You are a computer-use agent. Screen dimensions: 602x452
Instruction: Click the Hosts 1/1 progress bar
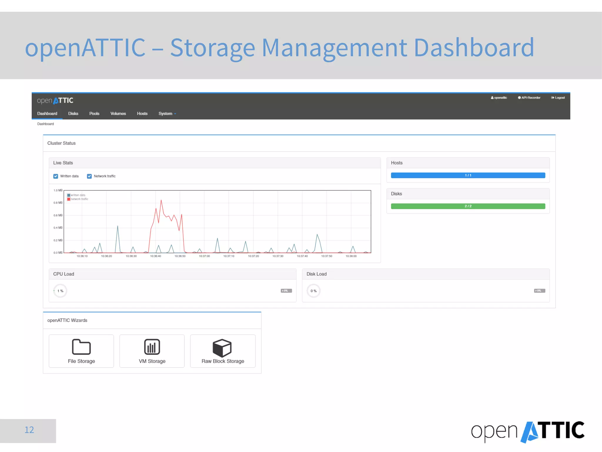pos(468,175)
